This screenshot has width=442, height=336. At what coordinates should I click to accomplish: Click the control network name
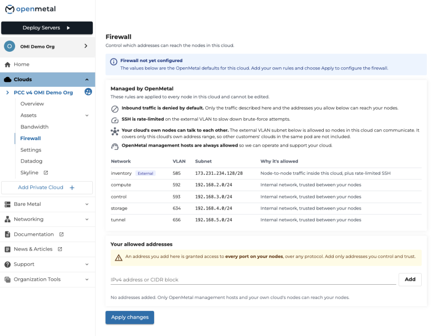coord(119,197)
